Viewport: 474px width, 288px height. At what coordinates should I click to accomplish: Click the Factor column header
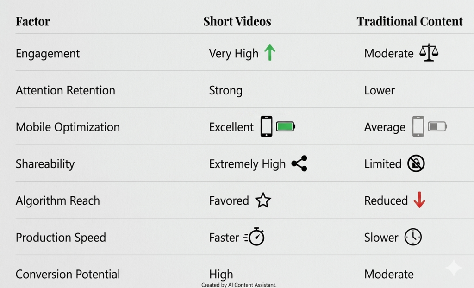point(33,21)
